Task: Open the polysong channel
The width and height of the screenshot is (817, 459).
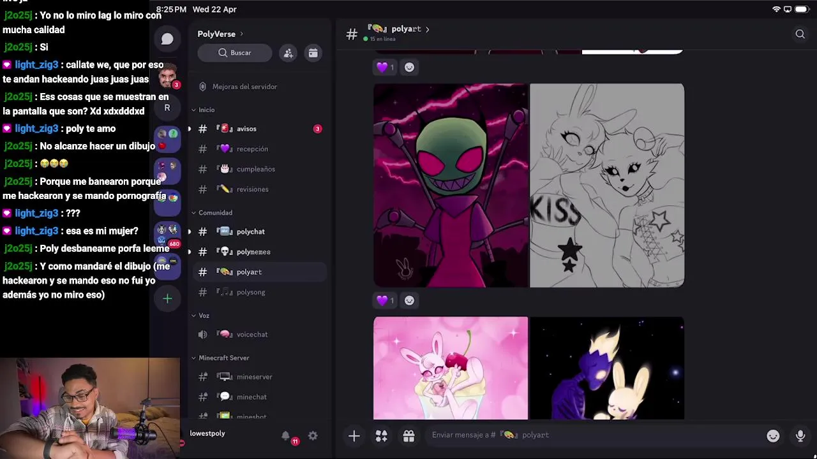Action: [x=260, y=292]
